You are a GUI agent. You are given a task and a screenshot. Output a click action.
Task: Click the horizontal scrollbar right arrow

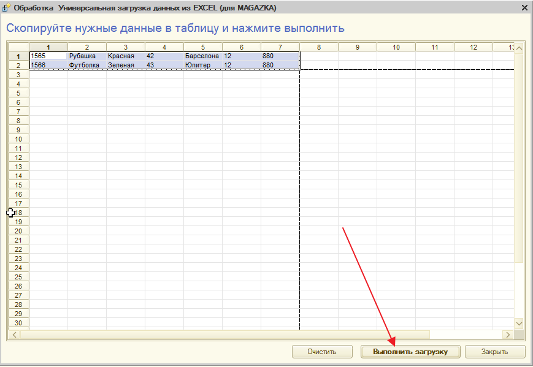[508, 335]
